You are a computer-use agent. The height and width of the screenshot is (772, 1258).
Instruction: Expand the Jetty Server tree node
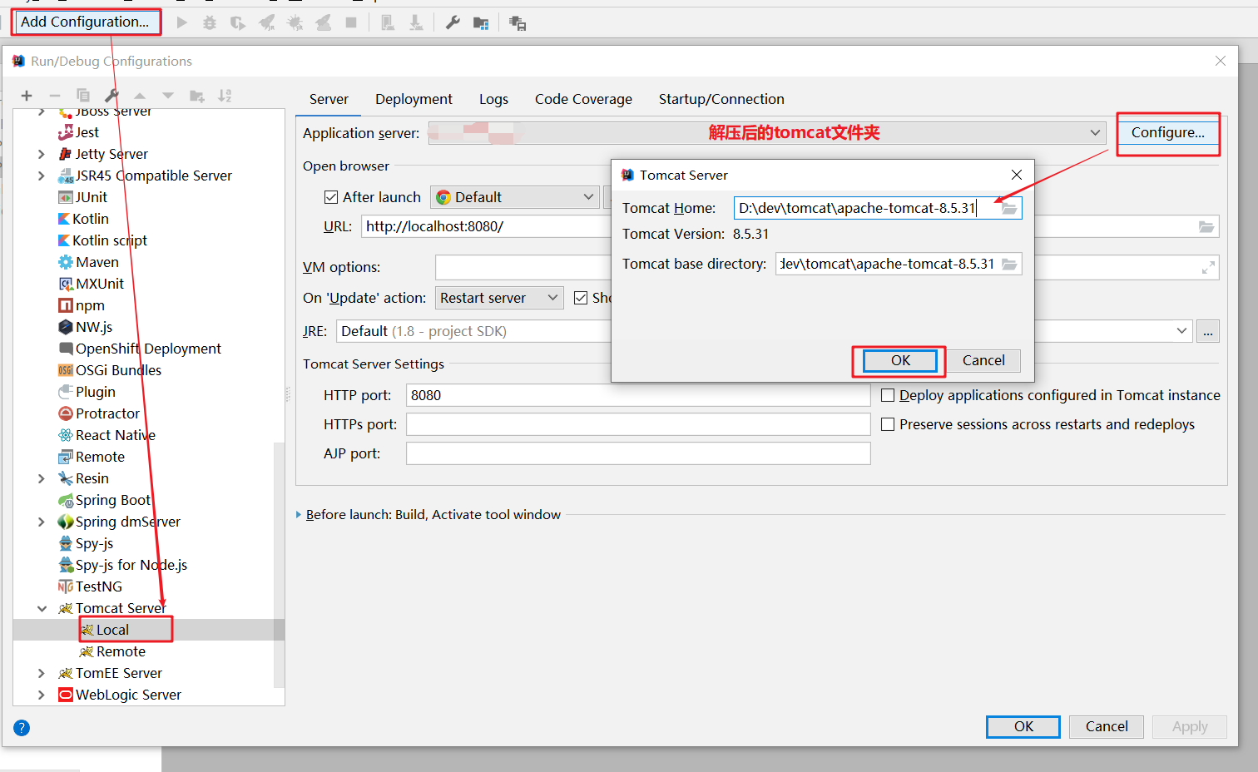[x=42, y=154]
